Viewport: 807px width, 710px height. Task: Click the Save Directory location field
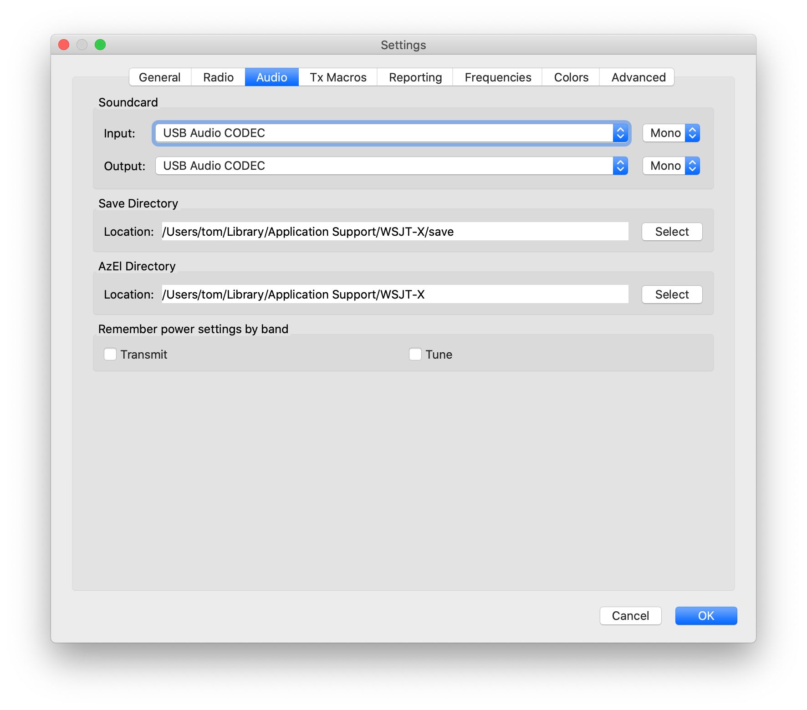(395, 232)
